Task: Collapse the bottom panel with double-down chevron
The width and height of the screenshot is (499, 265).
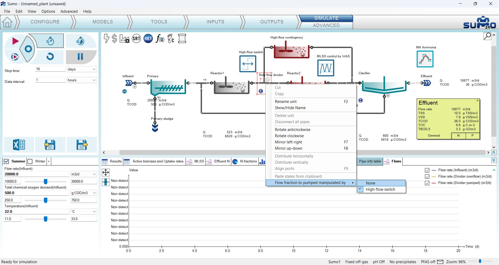Action: coord(494,161)
